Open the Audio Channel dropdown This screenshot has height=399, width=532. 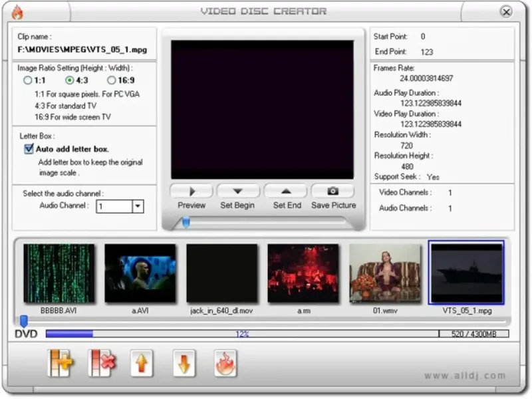point(138,206)
